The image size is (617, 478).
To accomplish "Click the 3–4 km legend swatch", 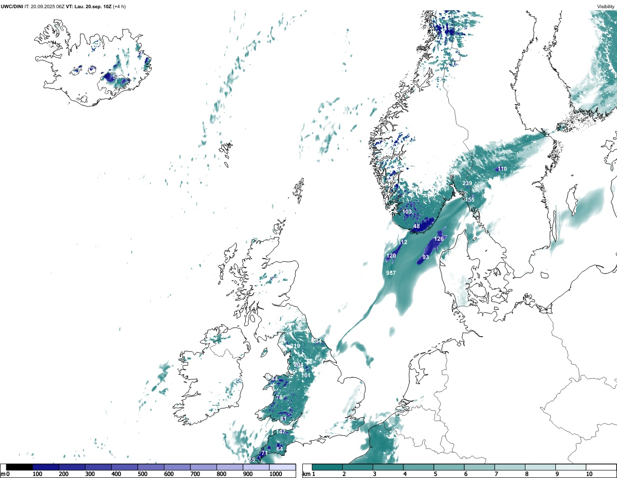I will [x=388, y=467].
